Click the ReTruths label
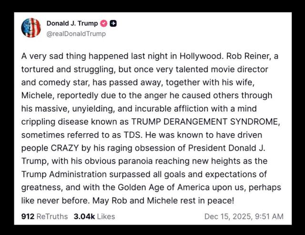This screenshot has width=305, height=235. click(52, 216)
